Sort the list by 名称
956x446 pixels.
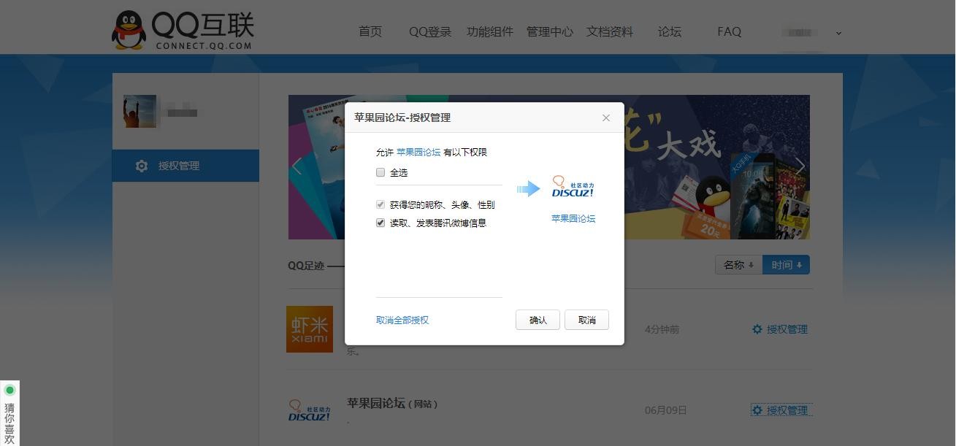click(x=738, y=265)
